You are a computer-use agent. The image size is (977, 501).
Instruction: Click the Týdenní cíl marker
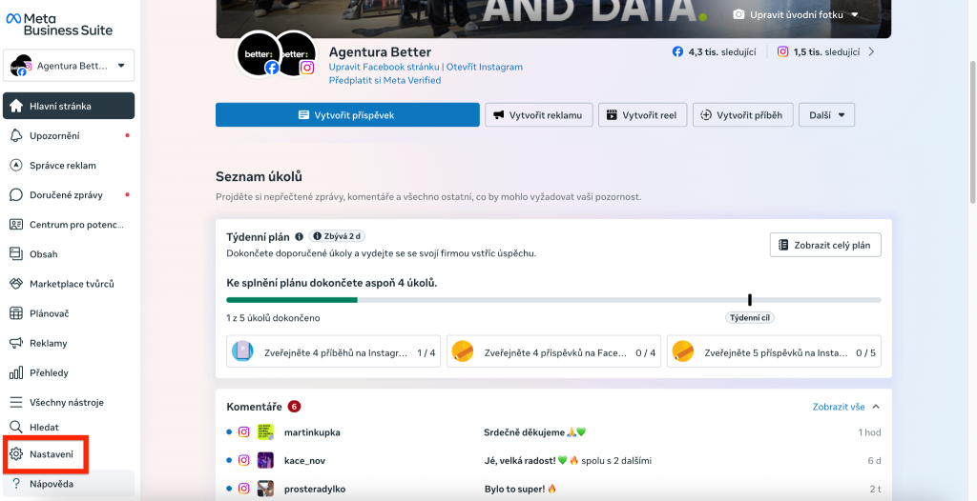750,317
